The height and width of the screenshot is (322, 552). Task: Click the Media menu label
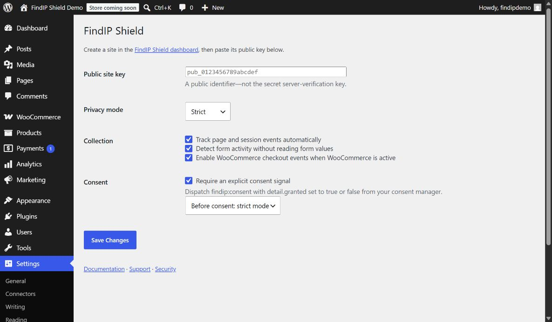pos(25,65)
